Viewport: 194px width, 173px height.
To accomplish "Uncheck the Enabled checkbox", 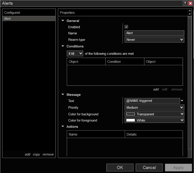I will (x=126, y=27).
